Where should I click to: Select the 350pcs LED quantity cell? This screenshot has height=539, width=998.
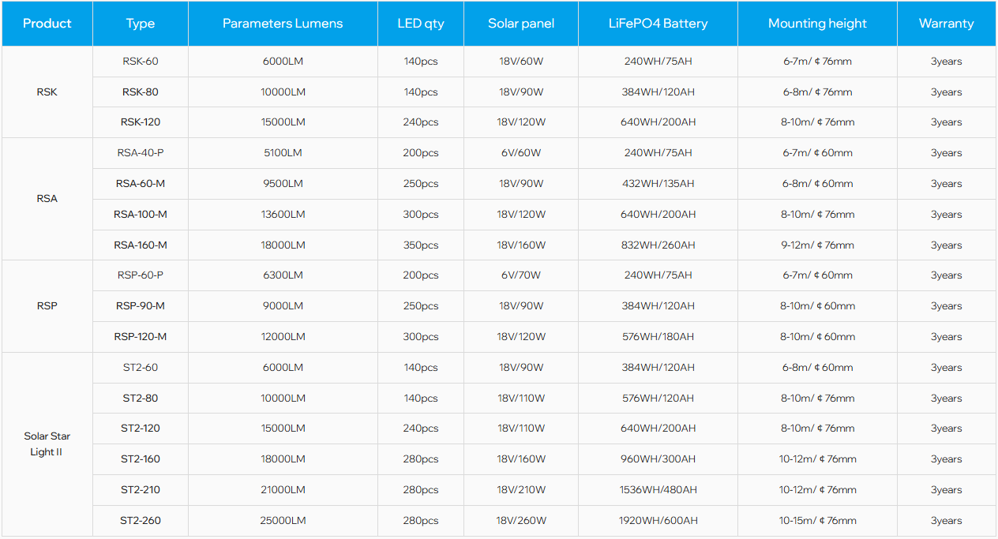[x=421, y=245]
